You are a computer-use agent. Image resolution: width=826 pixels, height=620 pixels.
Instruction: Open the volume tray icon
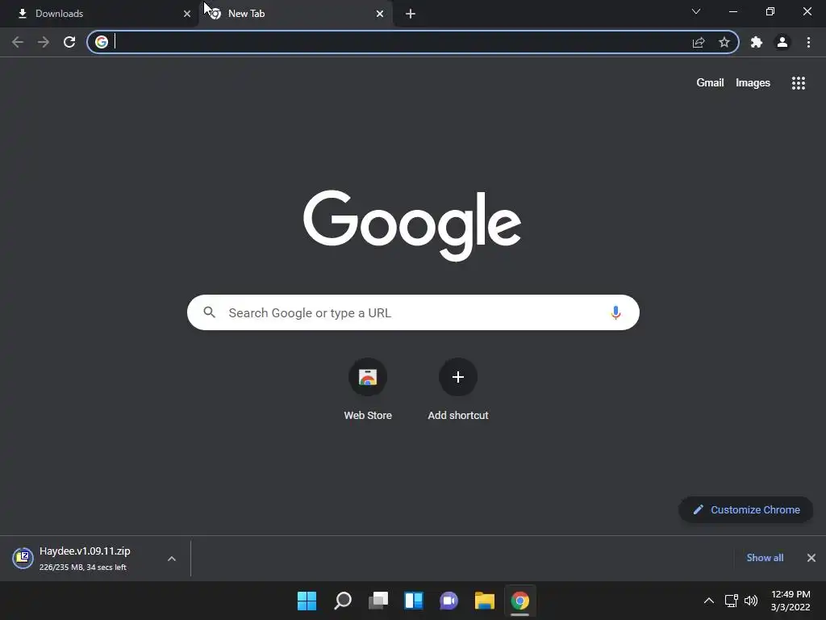pos(751,601)
